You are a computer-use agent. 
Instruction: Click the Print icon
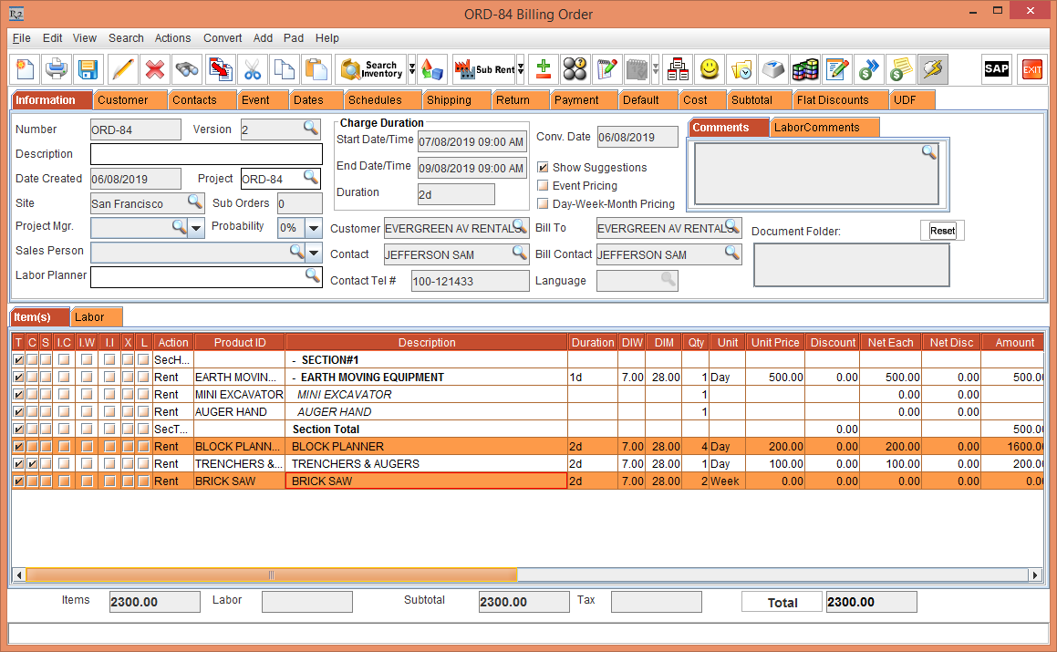click(x=56, y=69)
